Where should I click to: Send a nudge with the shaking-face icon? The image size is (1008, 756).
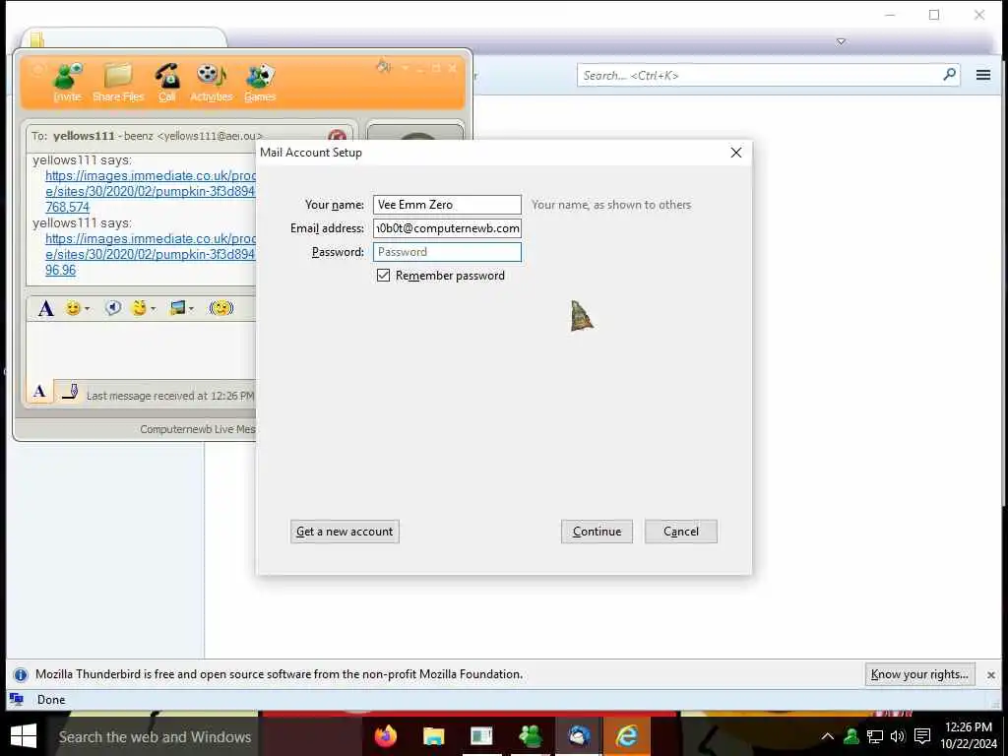(x=221, y=308)
